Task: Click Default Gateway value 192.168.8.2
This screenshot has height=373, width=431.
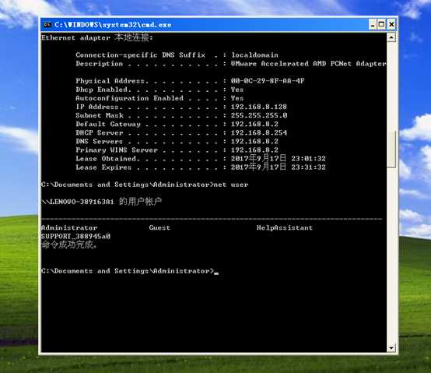Action: [x=254, y=124]
